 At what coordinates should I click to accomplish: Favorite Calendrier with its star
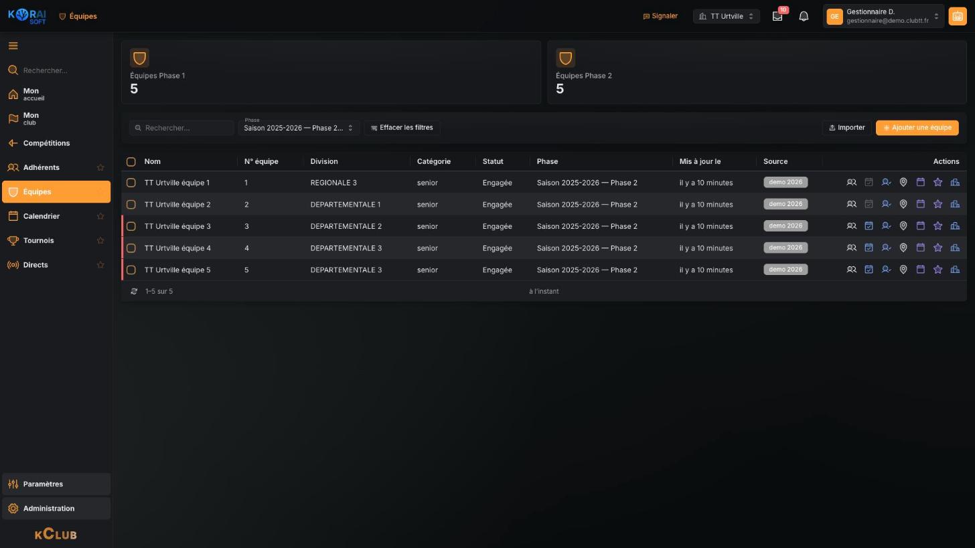point(100,217)
